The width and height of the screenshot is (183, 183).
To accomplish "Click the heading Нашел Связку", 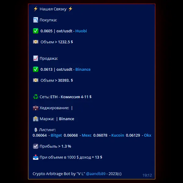I will [x=53, y=9].
